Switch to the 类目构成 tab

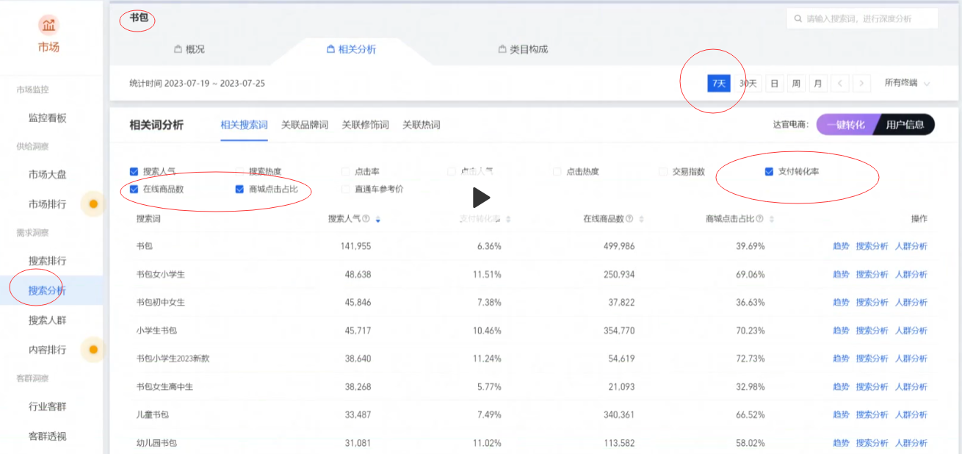click(523, 50)
